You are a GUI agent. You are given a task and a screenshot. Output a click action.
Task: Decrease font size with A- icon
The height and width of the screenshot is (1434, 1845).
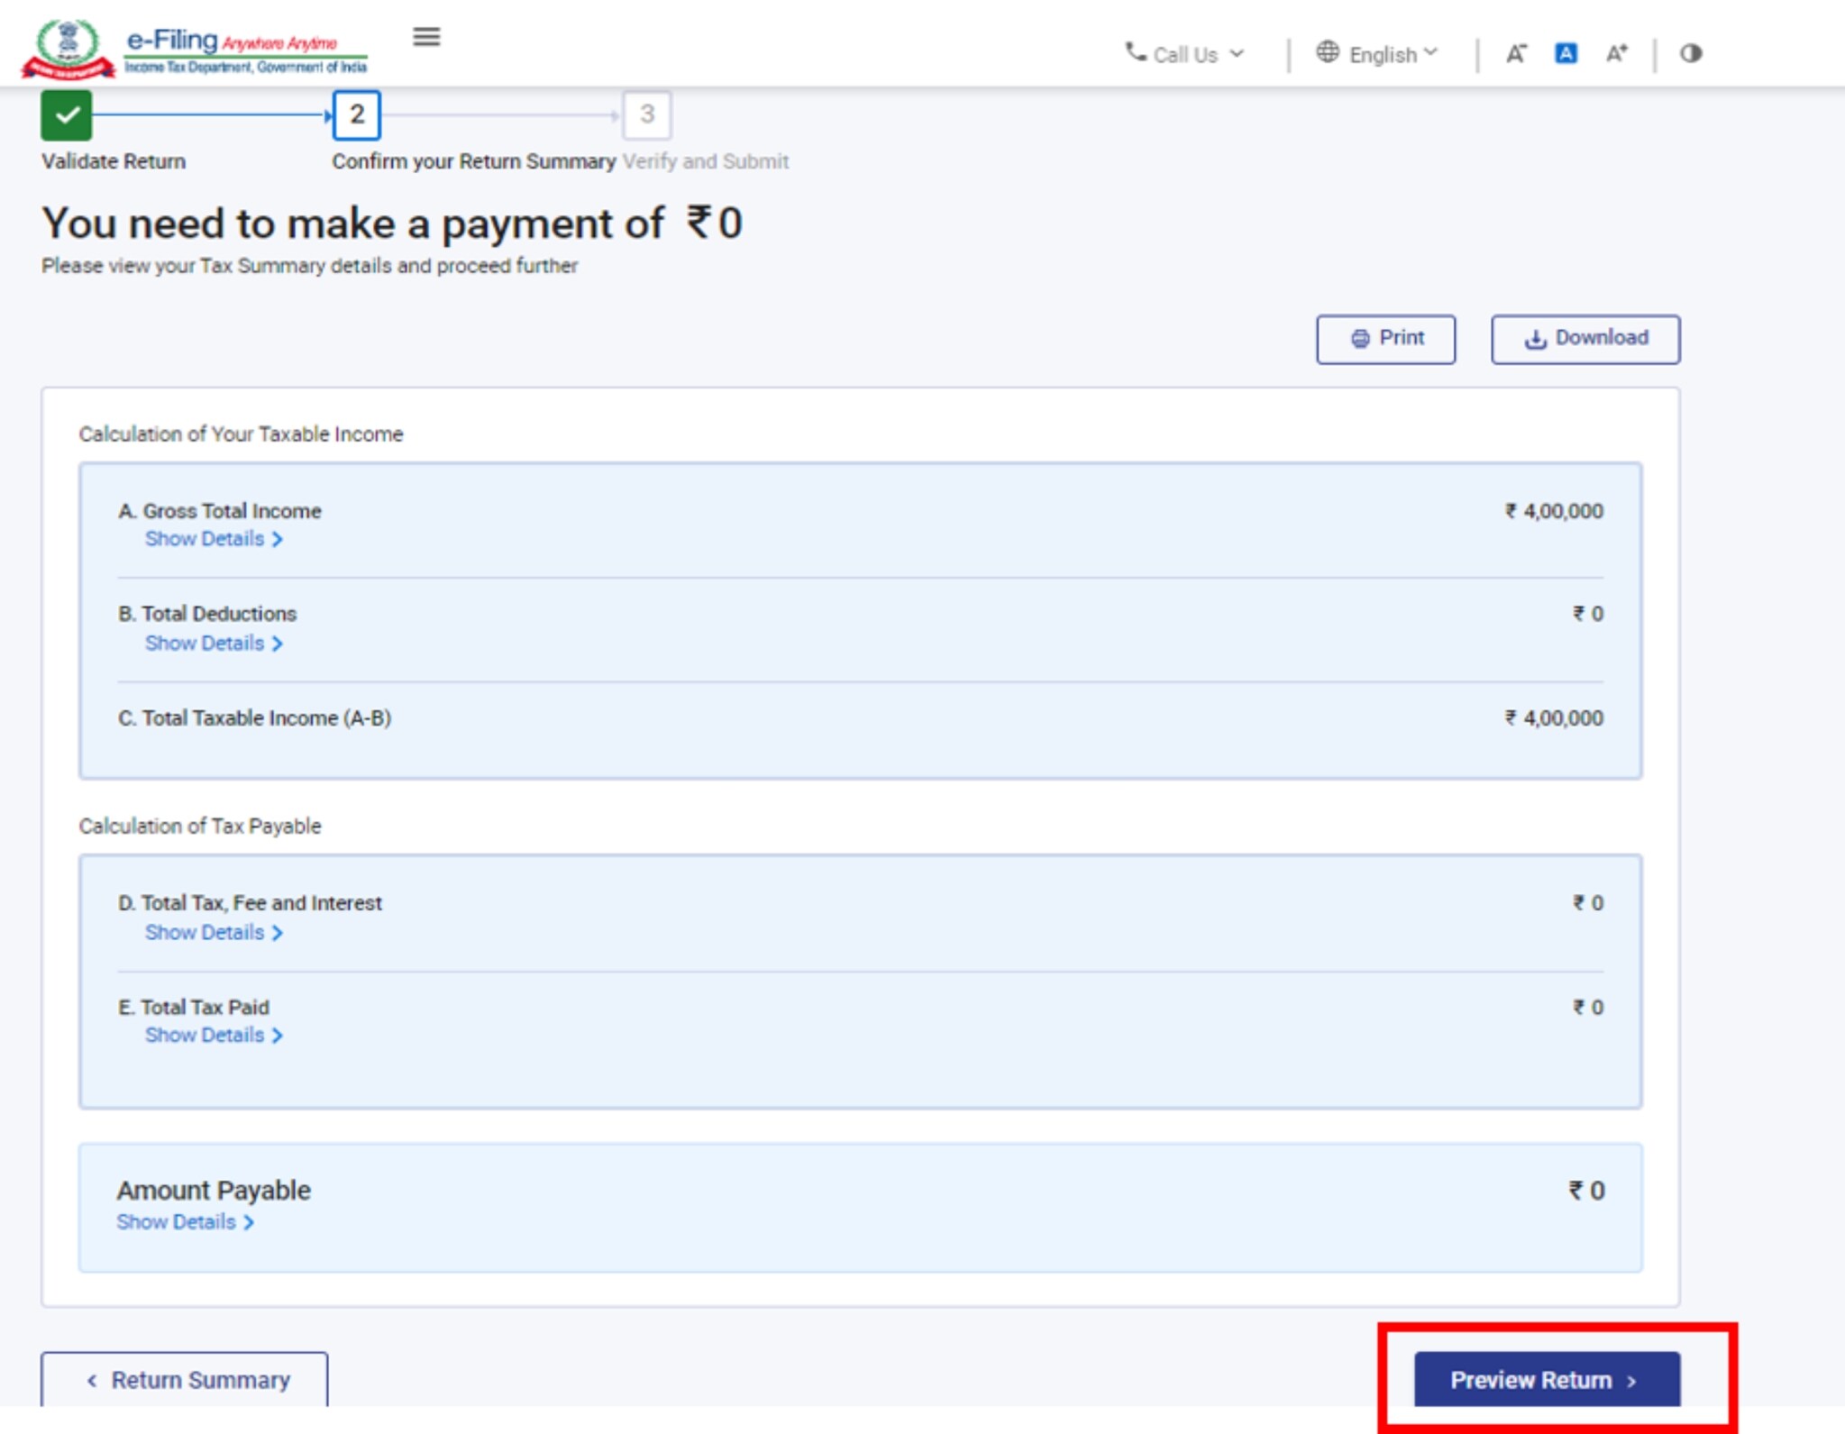tap(1516, 54)
